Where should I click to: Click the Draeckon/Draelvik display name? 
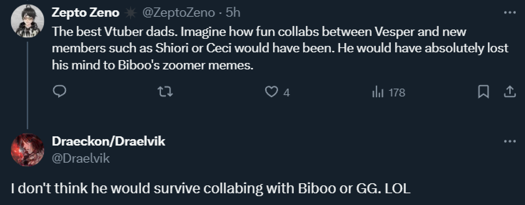108,141
